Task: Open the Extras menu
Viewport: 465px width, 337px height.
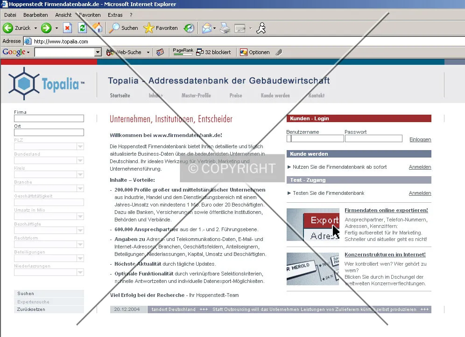Action: tap(115, 15)
